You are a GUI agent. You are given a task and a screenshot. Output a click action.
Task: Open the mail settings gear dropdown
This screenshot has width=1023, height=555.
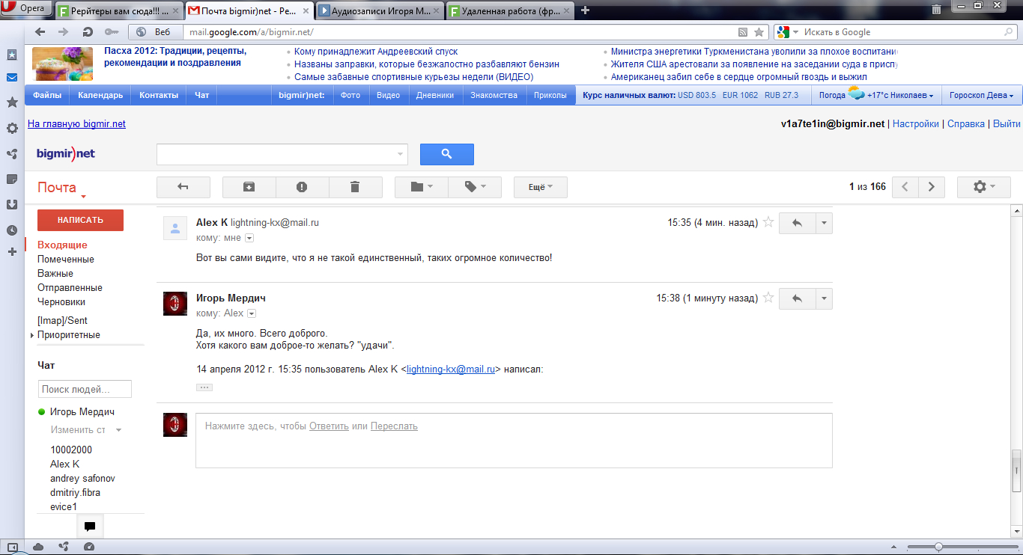(x=984, y=187)
